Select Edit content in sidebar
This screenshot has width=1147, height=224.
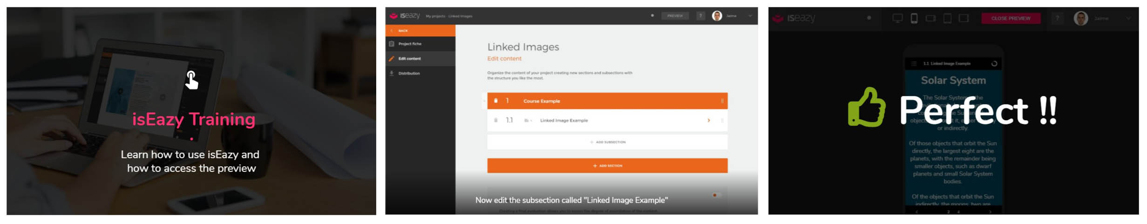pos(409,59)
